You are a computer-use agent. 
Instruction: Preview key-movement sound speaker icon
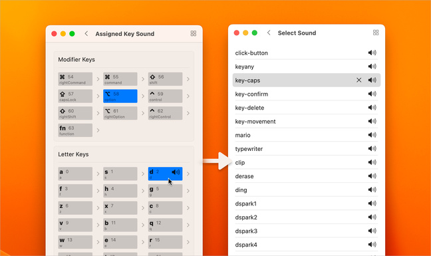(x=372, y=122)
